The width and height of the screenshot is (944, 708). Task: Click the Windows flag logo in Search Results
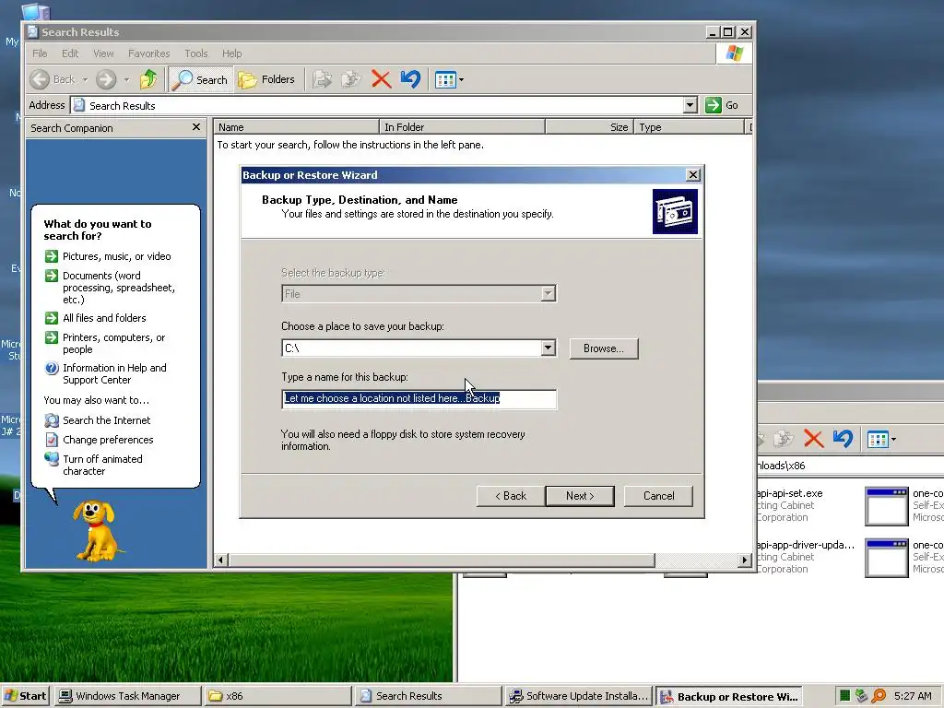click(x=734, y=53)
